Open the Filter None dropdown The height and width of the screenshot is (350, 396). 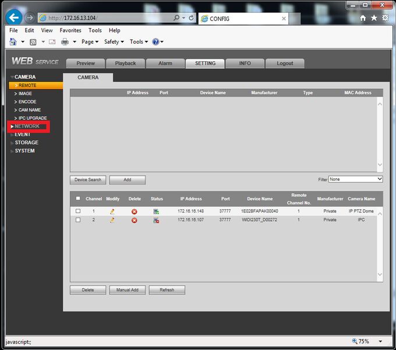pos(355,179)
